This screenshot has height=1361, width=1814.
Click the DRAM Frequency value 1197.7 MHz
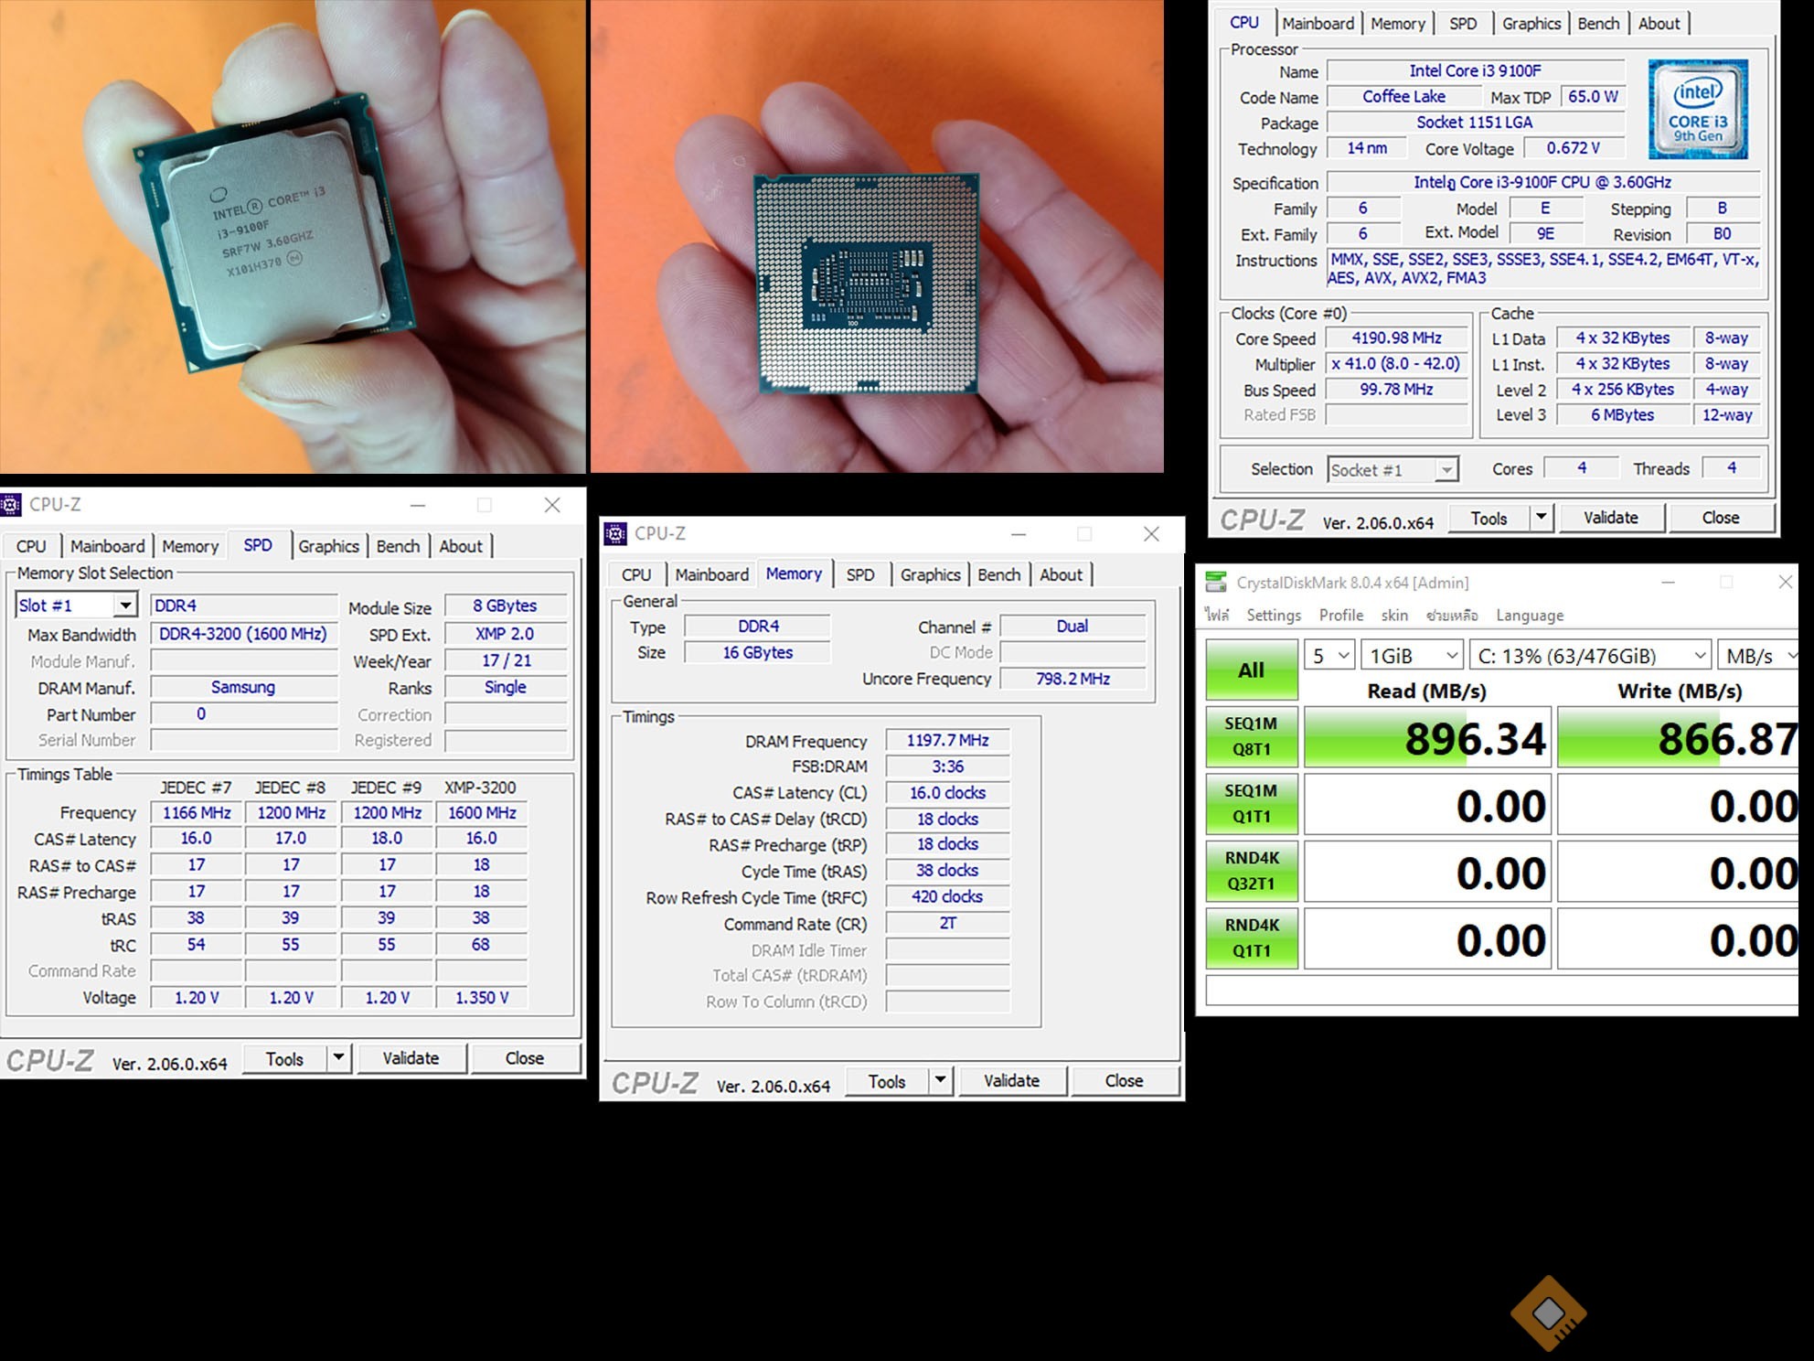tap(947, 740)
